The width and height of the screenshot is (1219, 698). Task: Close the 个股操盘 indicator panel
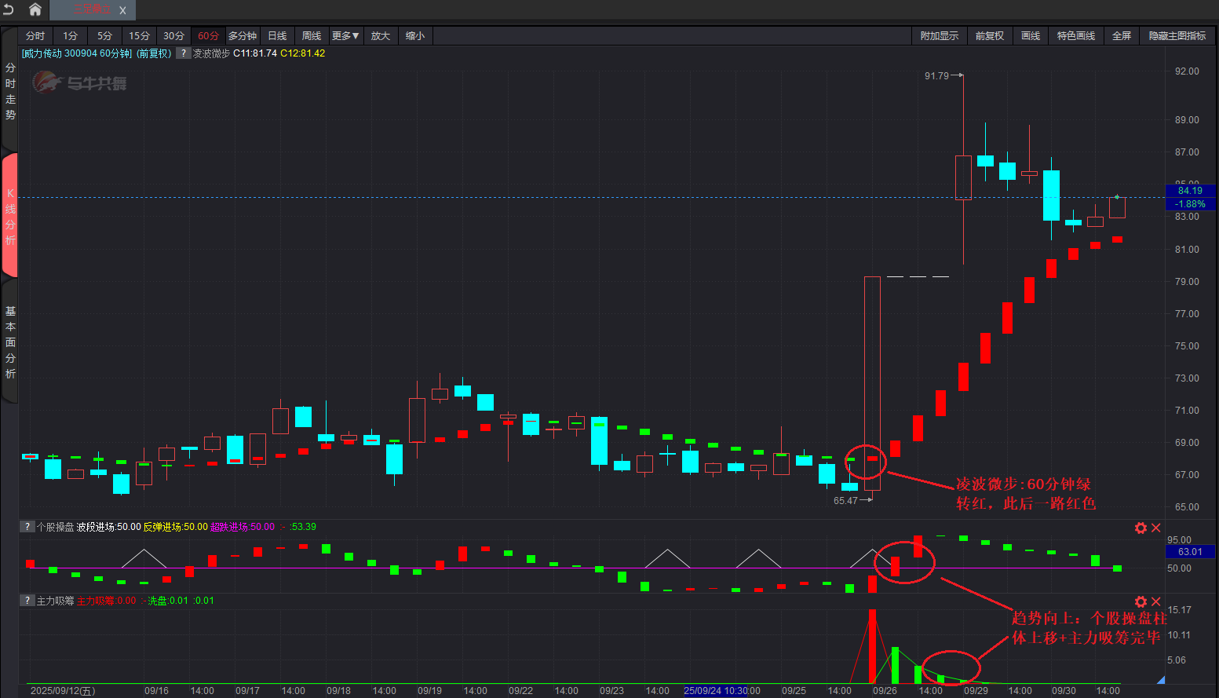click(1155, 528)
